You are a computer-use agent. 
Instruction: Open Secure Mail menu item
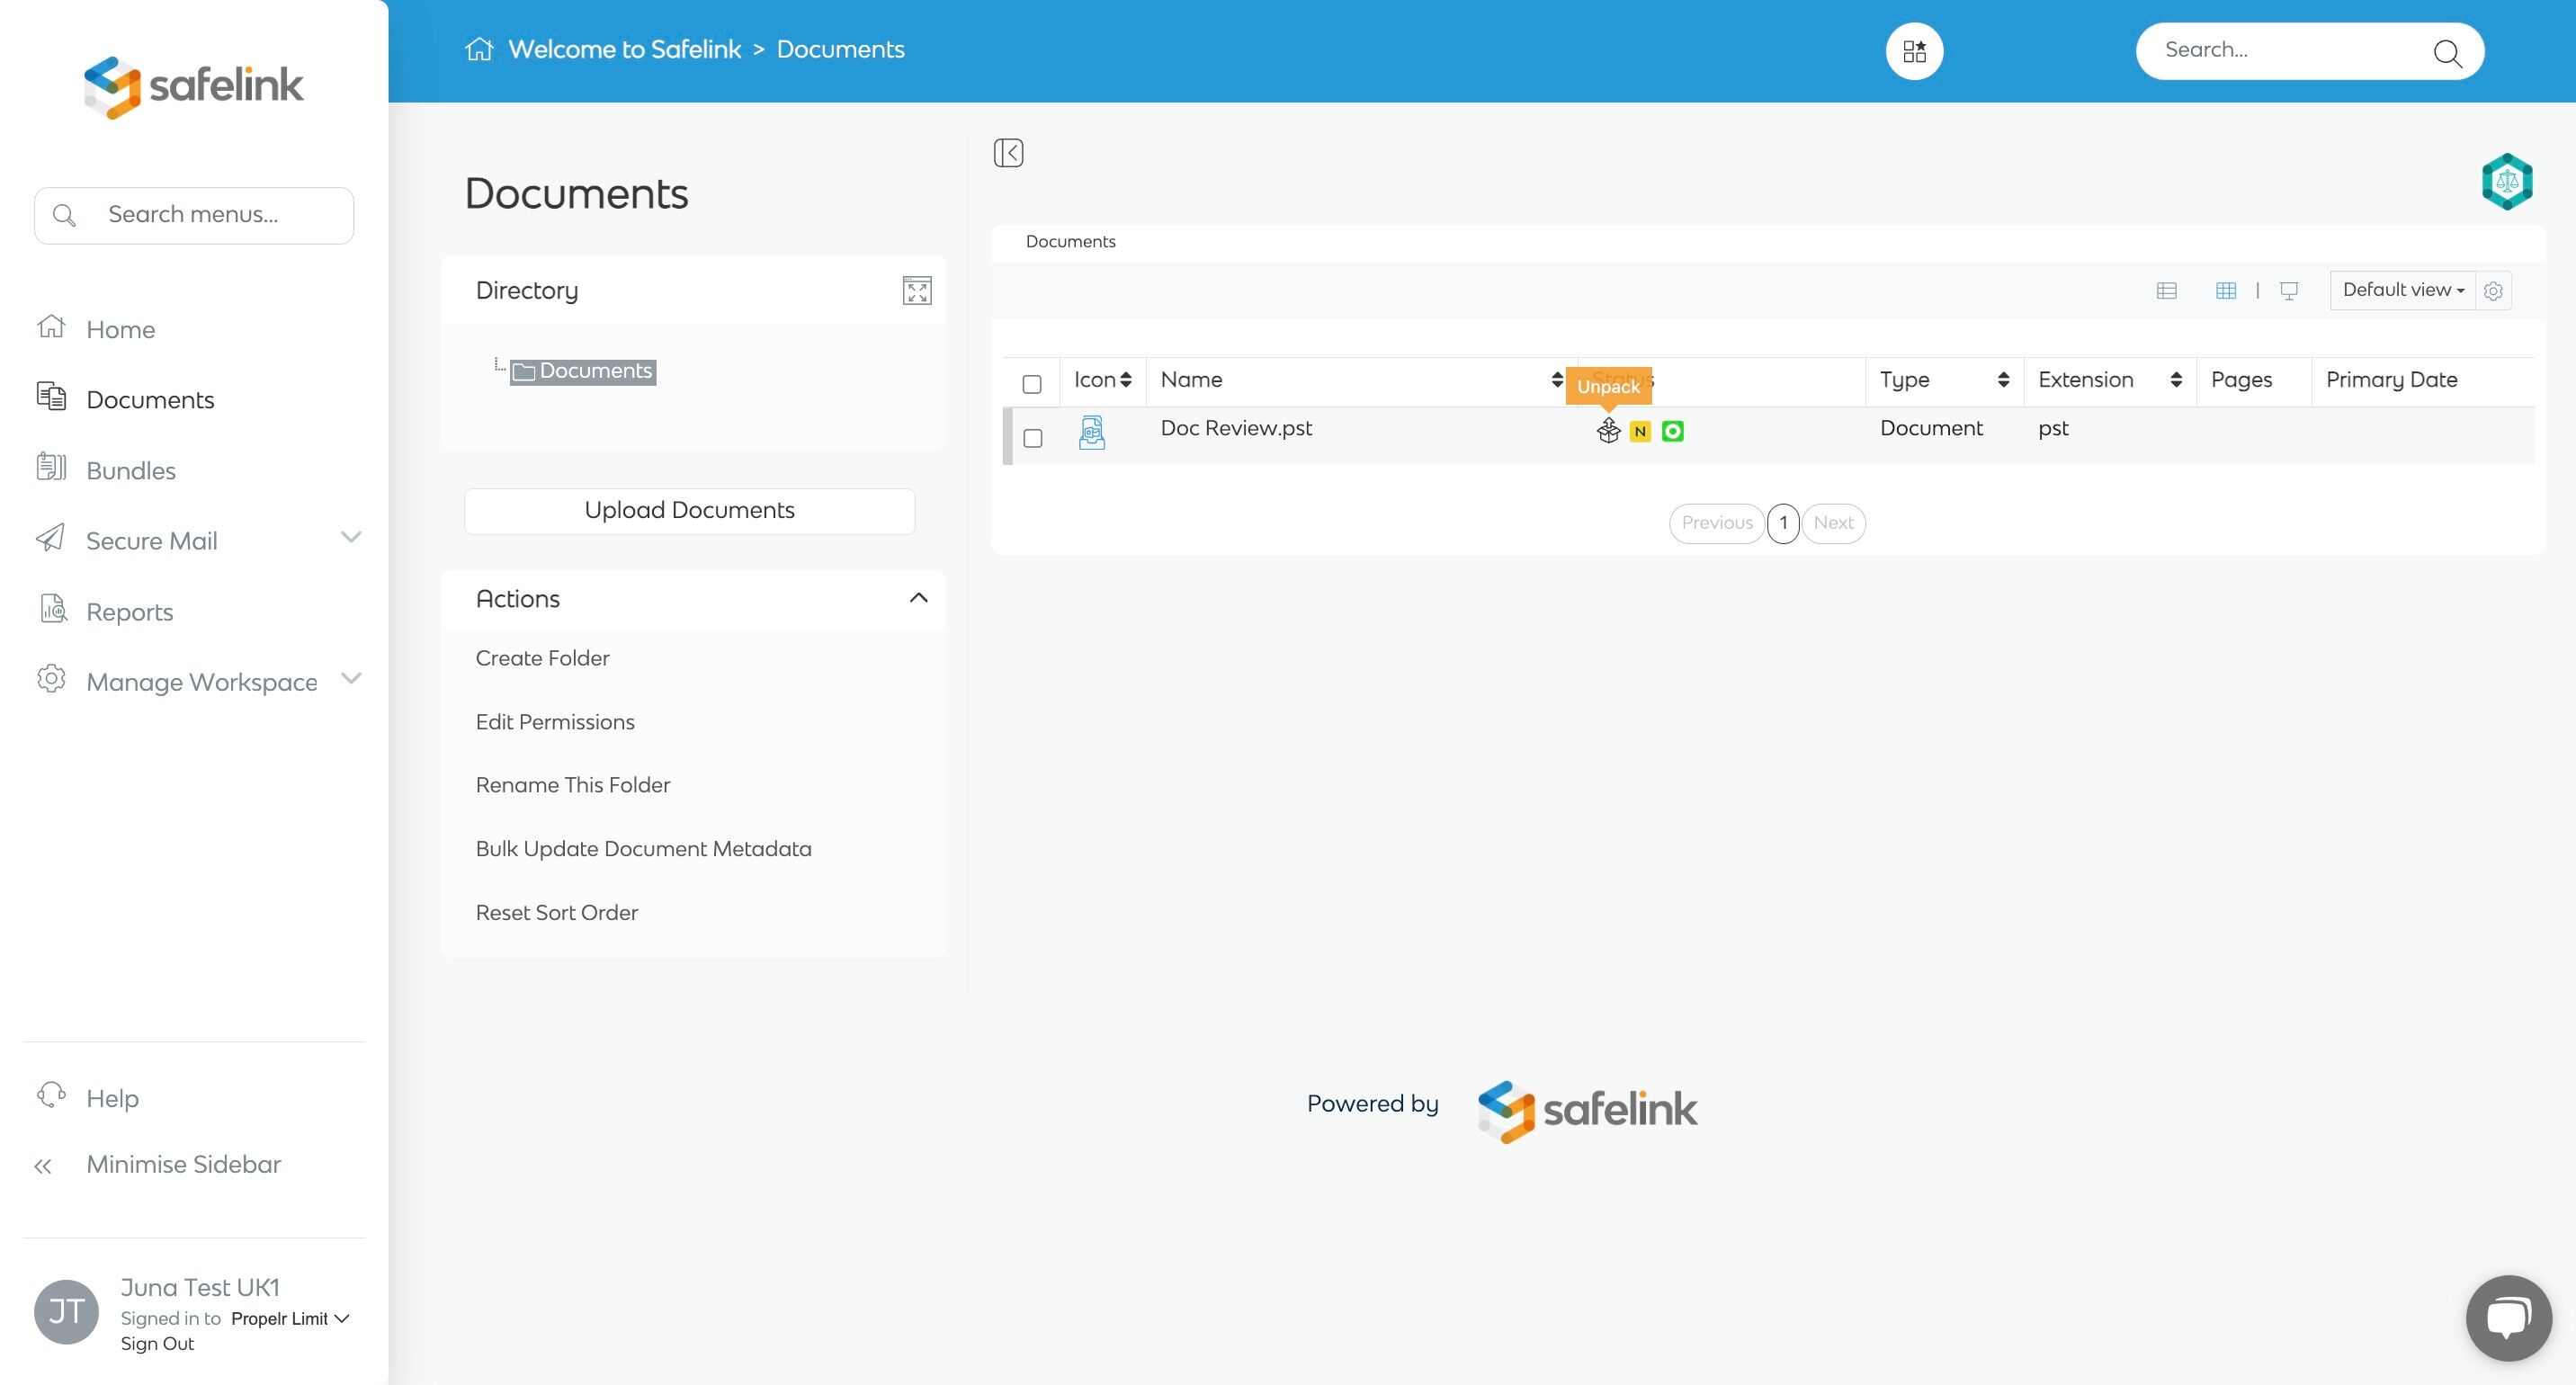pyautogui.click(x=152, y=541)
